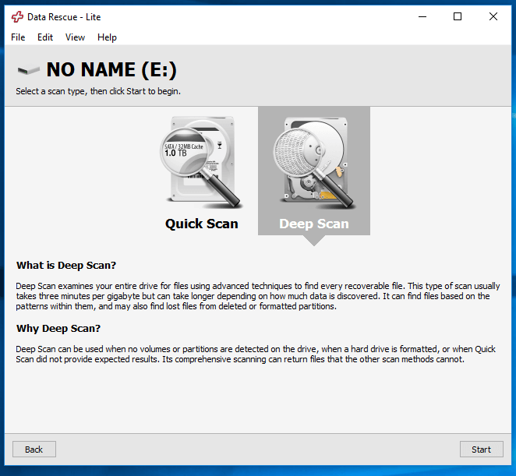Click the drive icon beside NO NAME (E:)
This screenshot has width=516, height=476.
28,70
